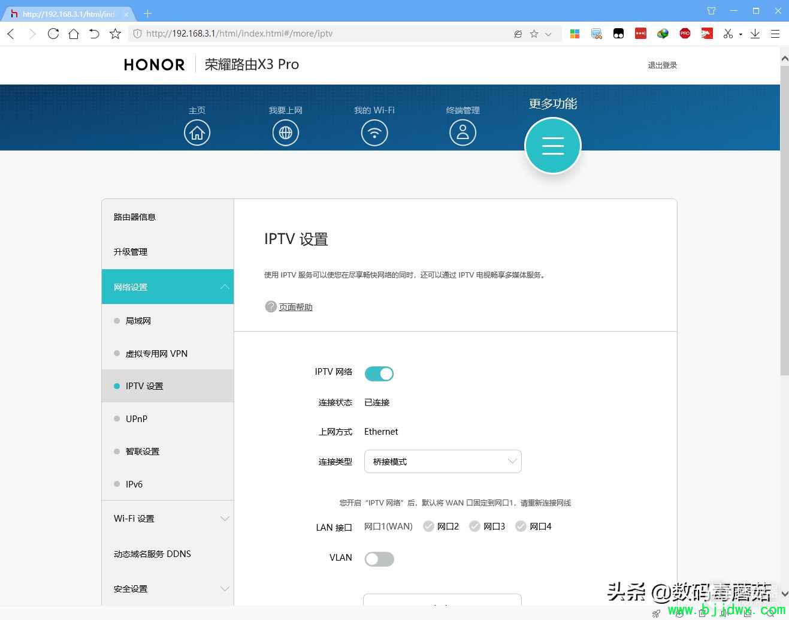Screen dimensions: 789x620
Task: Click the HONOR logo
Action: tap(155, 65)
